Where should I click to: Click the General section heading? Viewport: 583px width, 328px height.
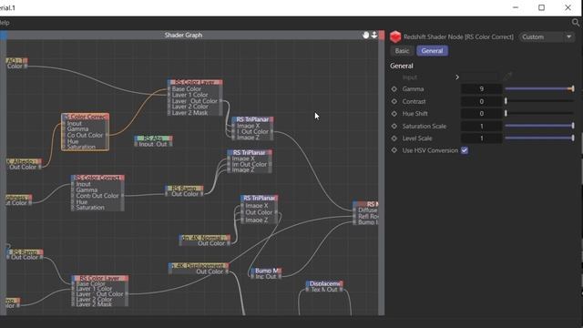[402, 66]
